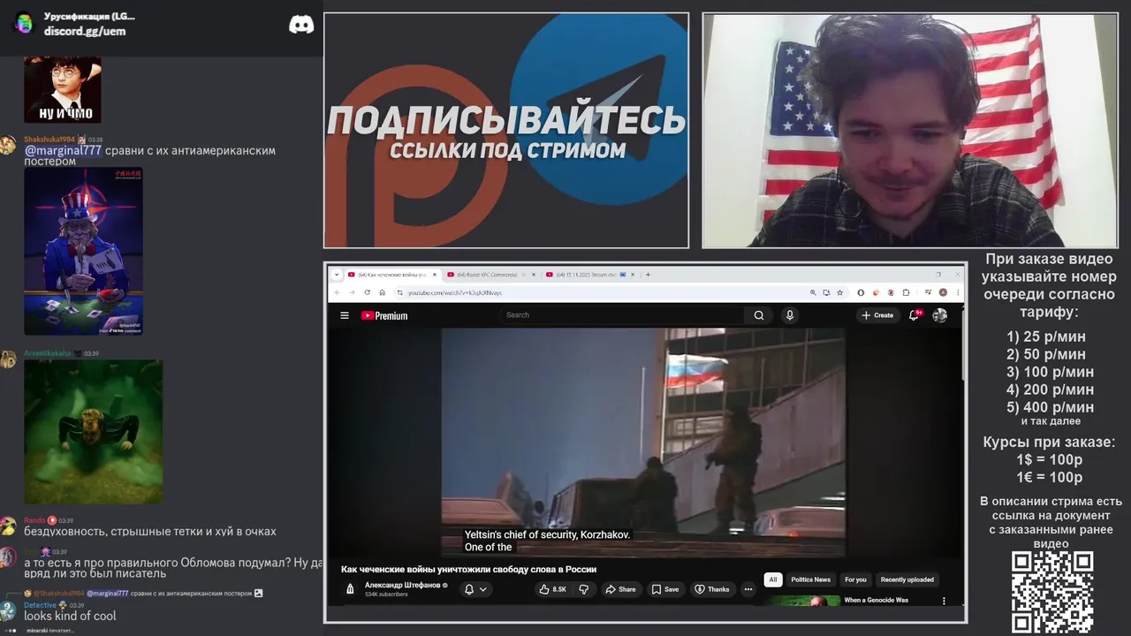Bookmark this page with the star icon
The width and height of the screenshot is (1131, 636).
(x=839, y=292)
